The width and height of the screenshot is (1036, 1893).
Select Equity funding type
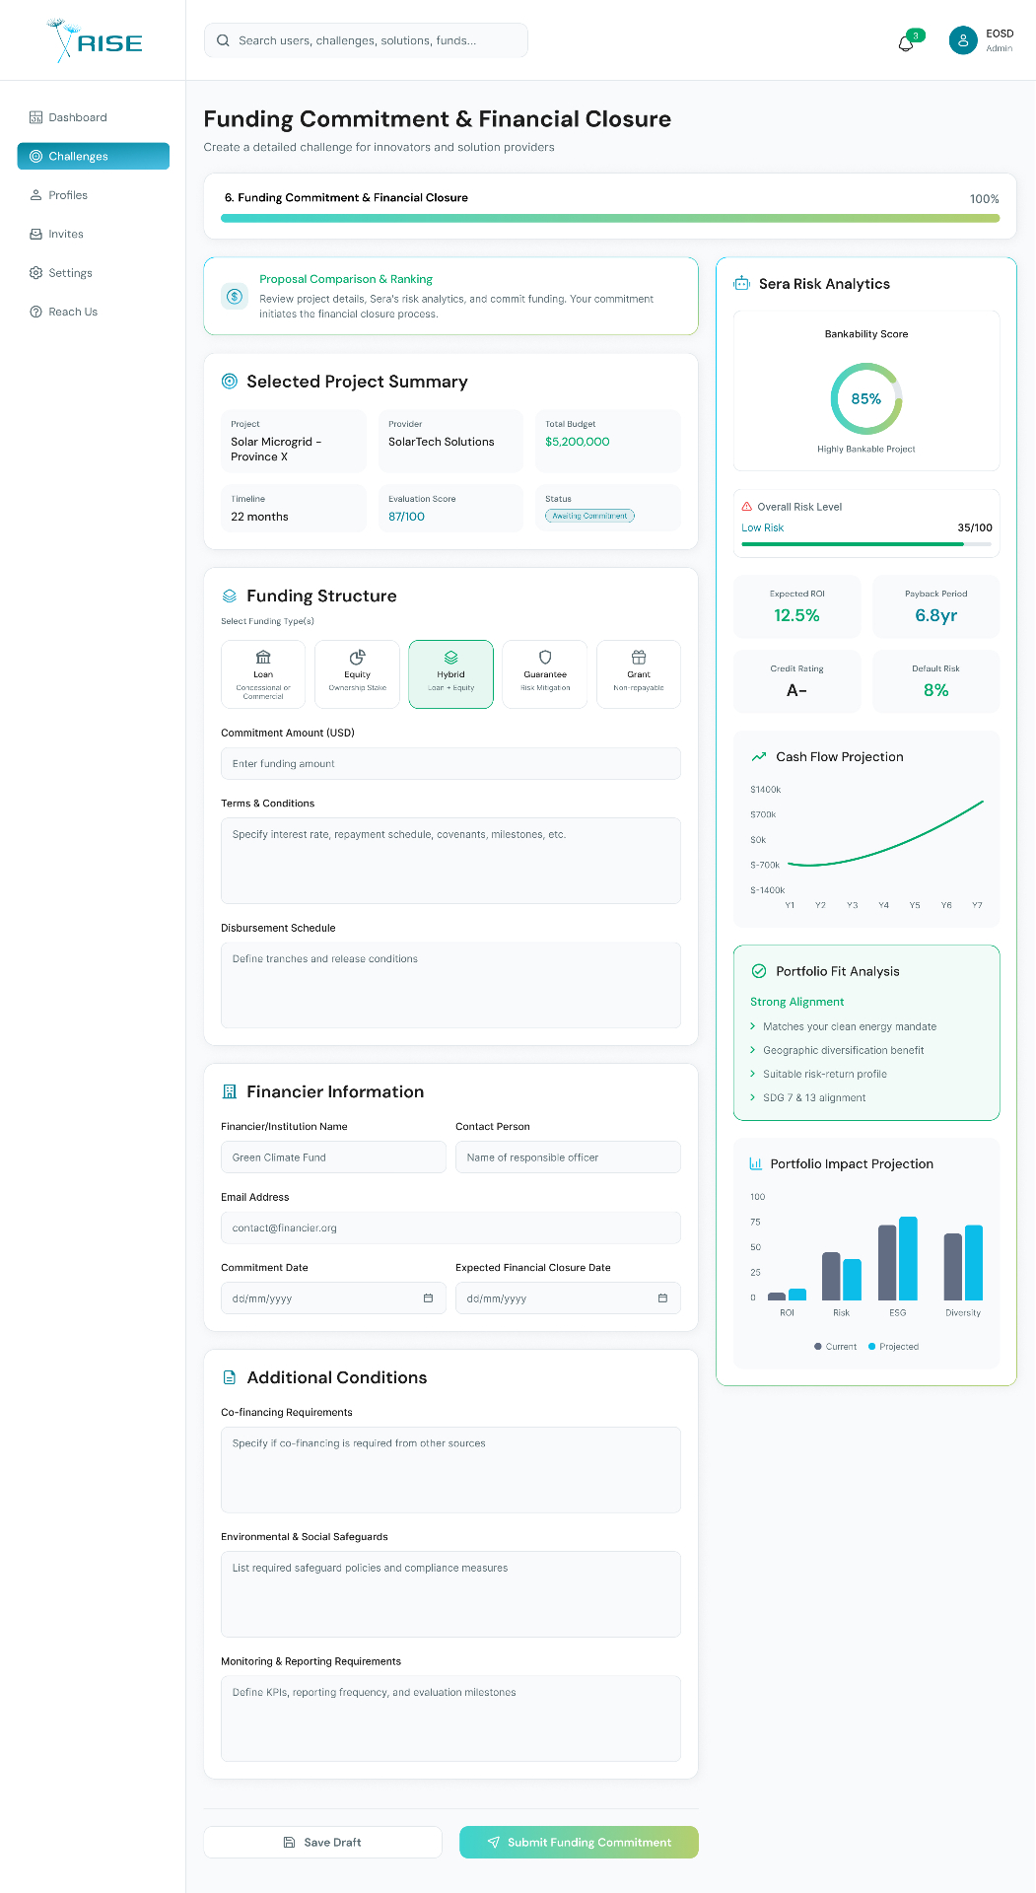pyautogui.click(x=357, y=674)
